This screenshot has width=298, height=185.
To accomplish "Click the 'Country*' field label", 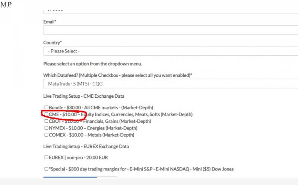I will click(x=53, y=43).
